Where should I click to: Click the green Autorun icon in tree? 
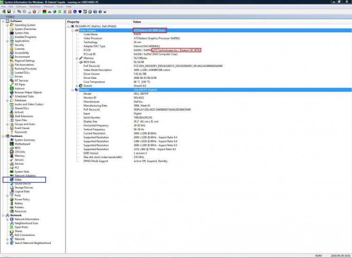(x=12, y=88)
